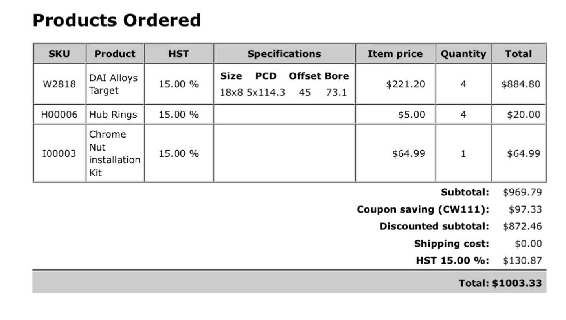
Task: Click the SKU column header
Action: click(59, 54)
